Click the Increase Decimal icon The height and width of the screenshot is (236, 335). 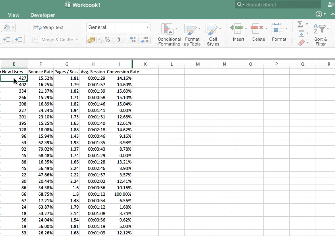click(130, 40)
